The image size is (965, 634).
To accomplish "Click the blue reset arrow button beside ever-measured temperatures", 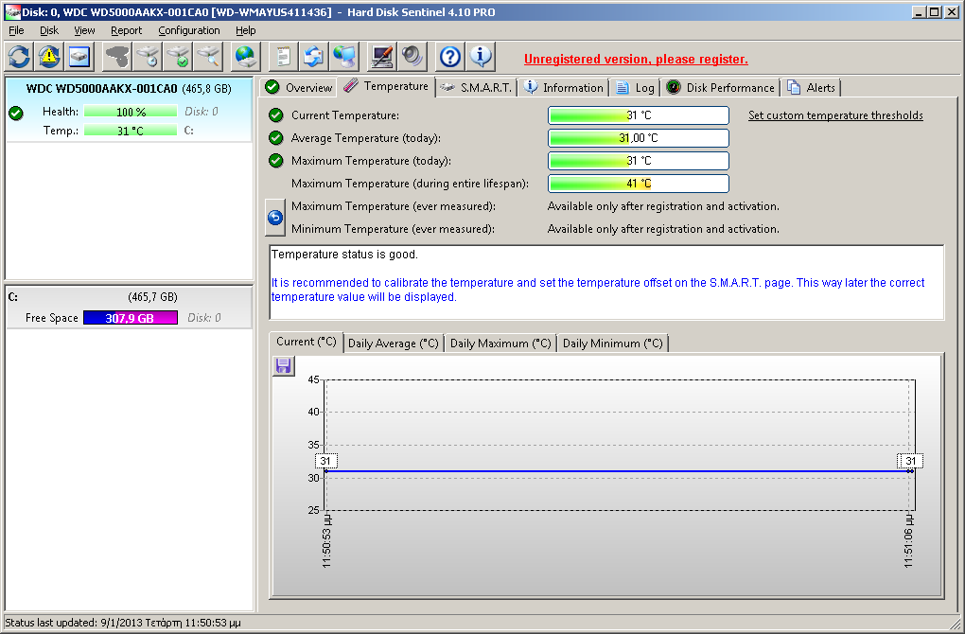I will coord(275,218).
